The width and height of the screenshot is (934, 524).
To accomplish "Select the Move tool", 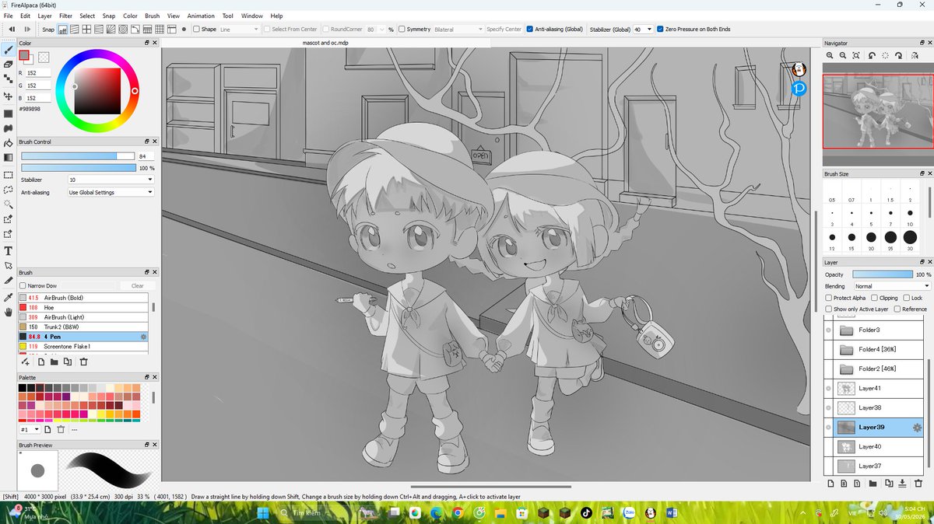I will (8, 96).
